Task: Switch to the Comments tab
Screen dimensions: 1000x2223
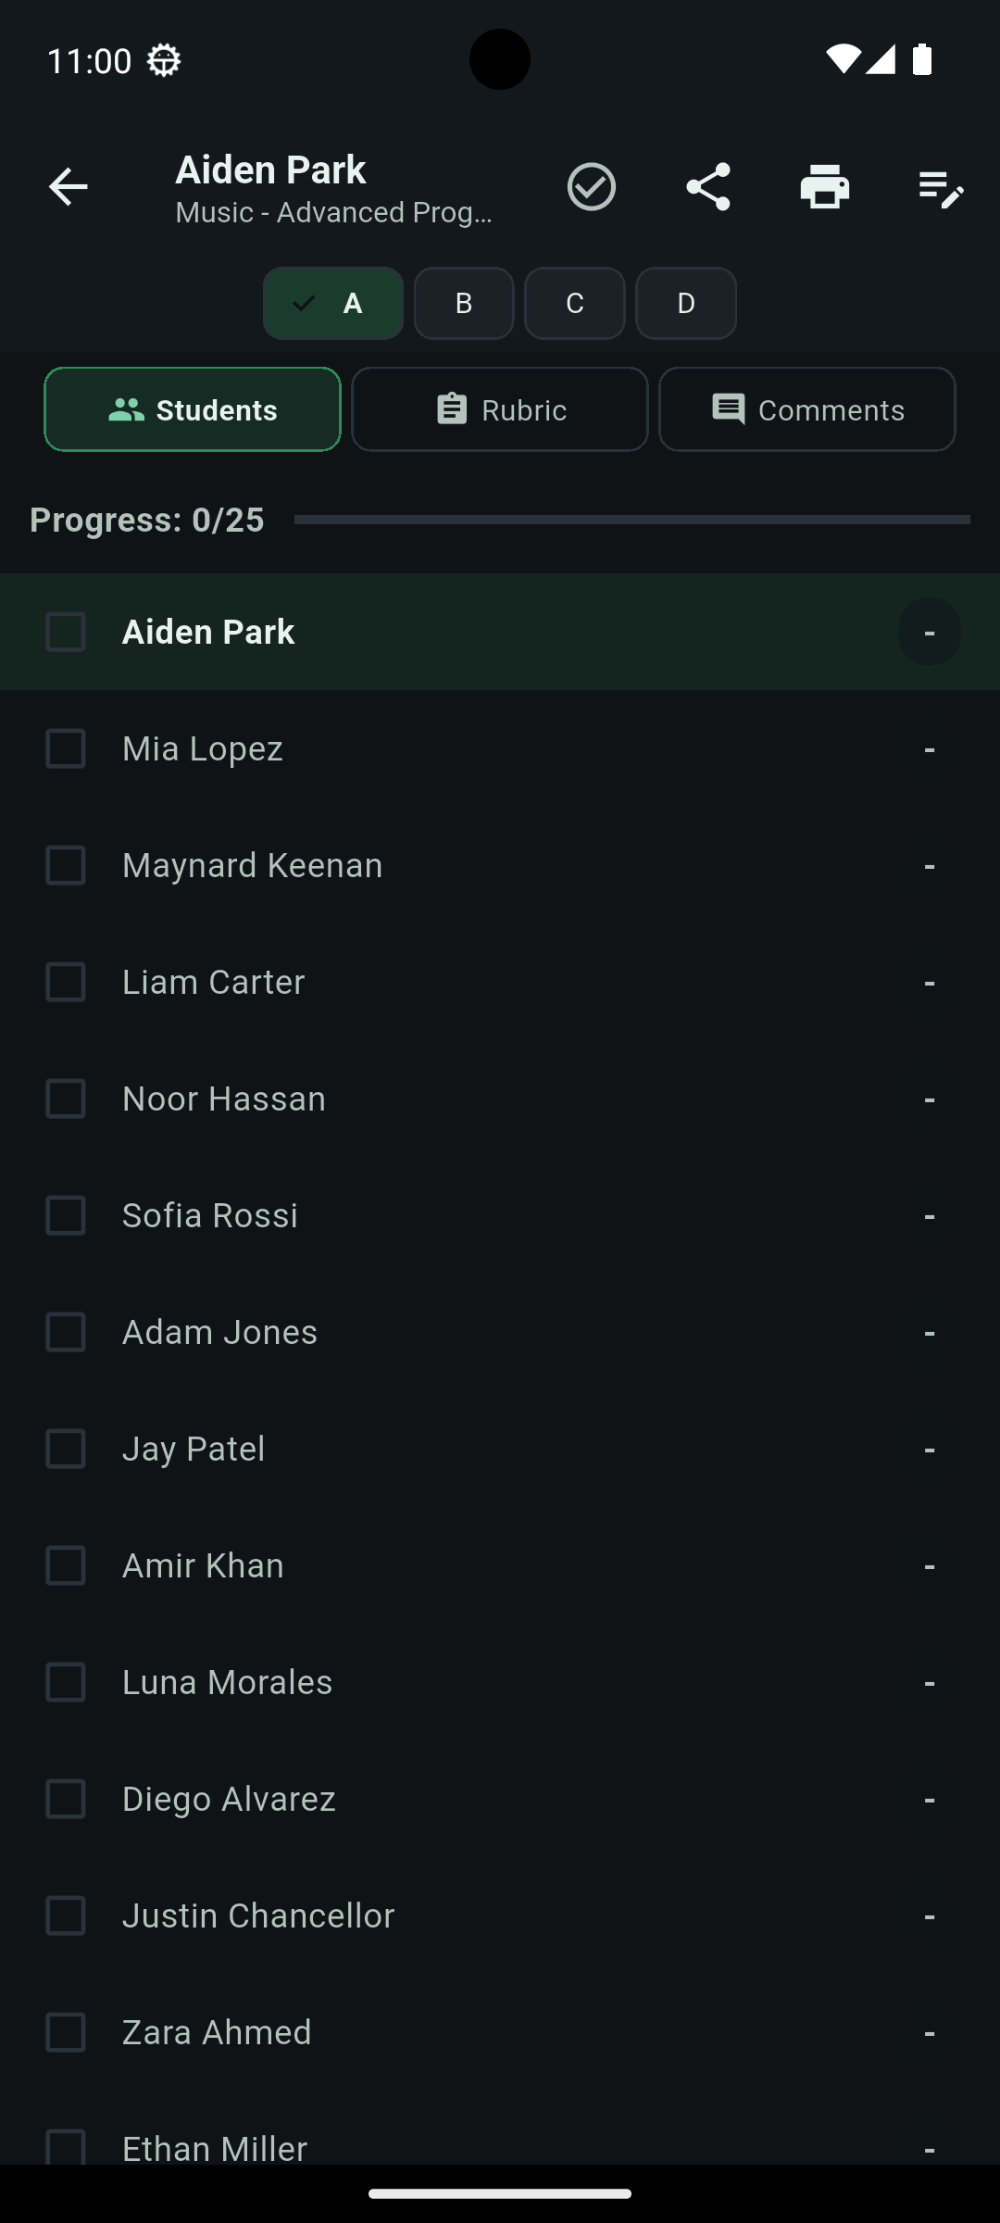Action: [x=806, y=408]
